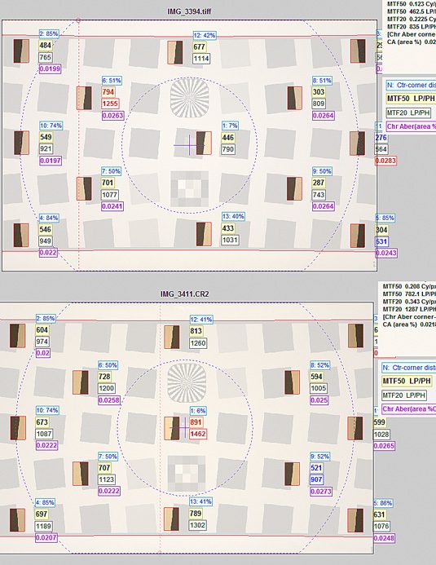Click the Siemens star pattern in IMG_3411.CR2 plot
The height and width of the screenshot is (565, 436).
coord(187,382)
